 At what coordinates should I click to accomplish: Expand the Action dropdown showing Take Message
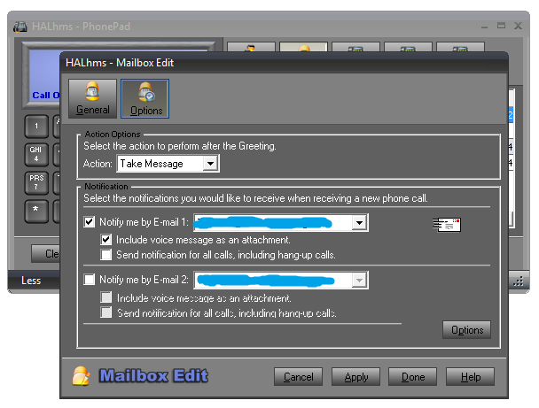pyautogui.click(x=209, y=164)
